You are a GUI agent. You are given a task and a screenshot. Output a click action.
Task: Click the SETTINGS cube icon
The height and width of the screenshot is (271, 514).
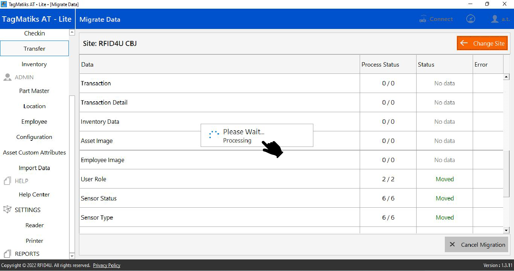point(7,210)
